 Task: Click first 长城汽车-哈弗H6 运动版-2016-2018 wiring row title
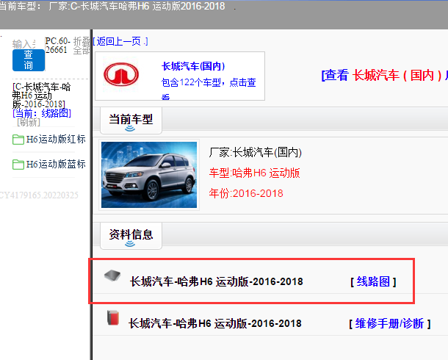216,281
